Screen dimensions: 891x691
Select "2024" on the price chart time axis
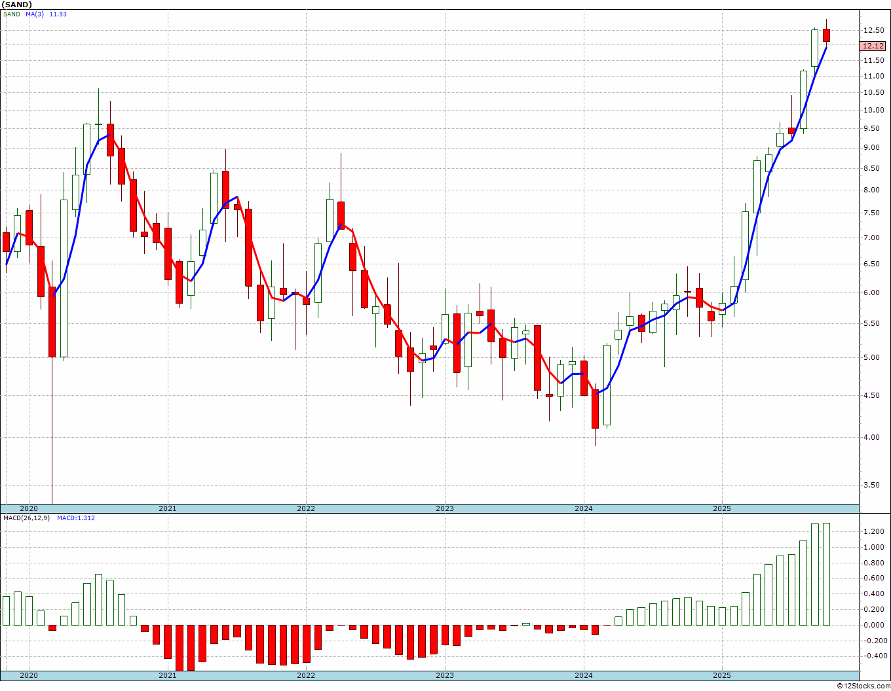(584, 508)
